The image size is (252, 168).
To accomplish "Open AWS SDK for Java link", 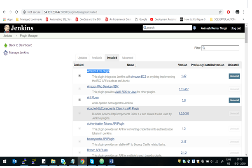I will coord(126,92).
